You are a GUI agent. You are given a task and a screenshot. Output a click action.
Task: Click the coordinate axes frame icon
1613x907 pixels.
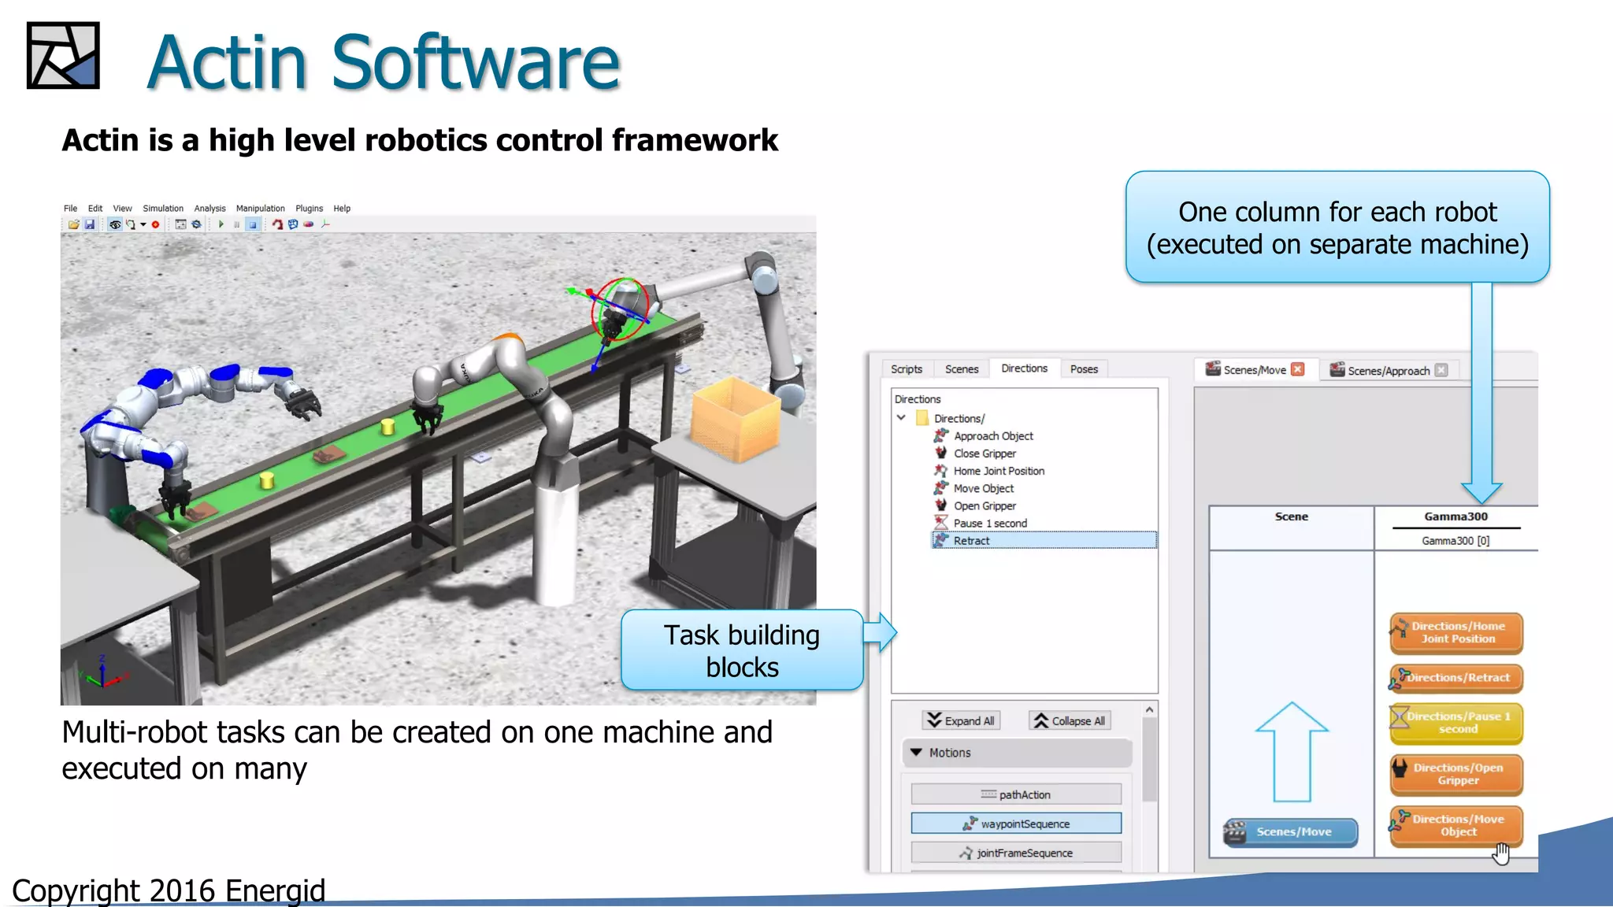[325, 224]
